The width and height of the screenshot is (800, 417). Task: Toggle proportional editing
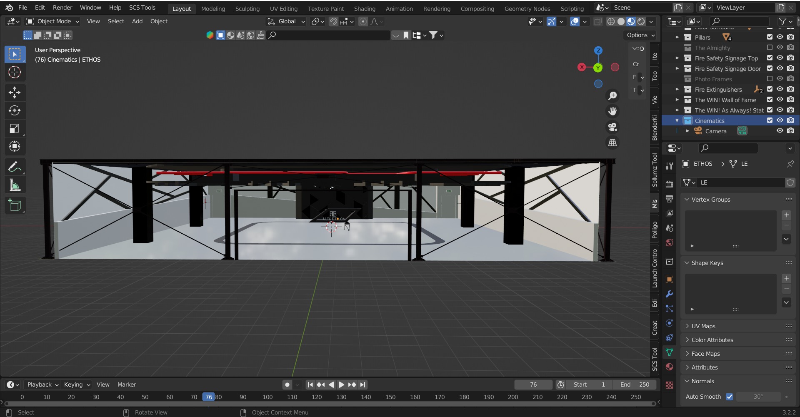pyautogui.click(x=363, y=22)
